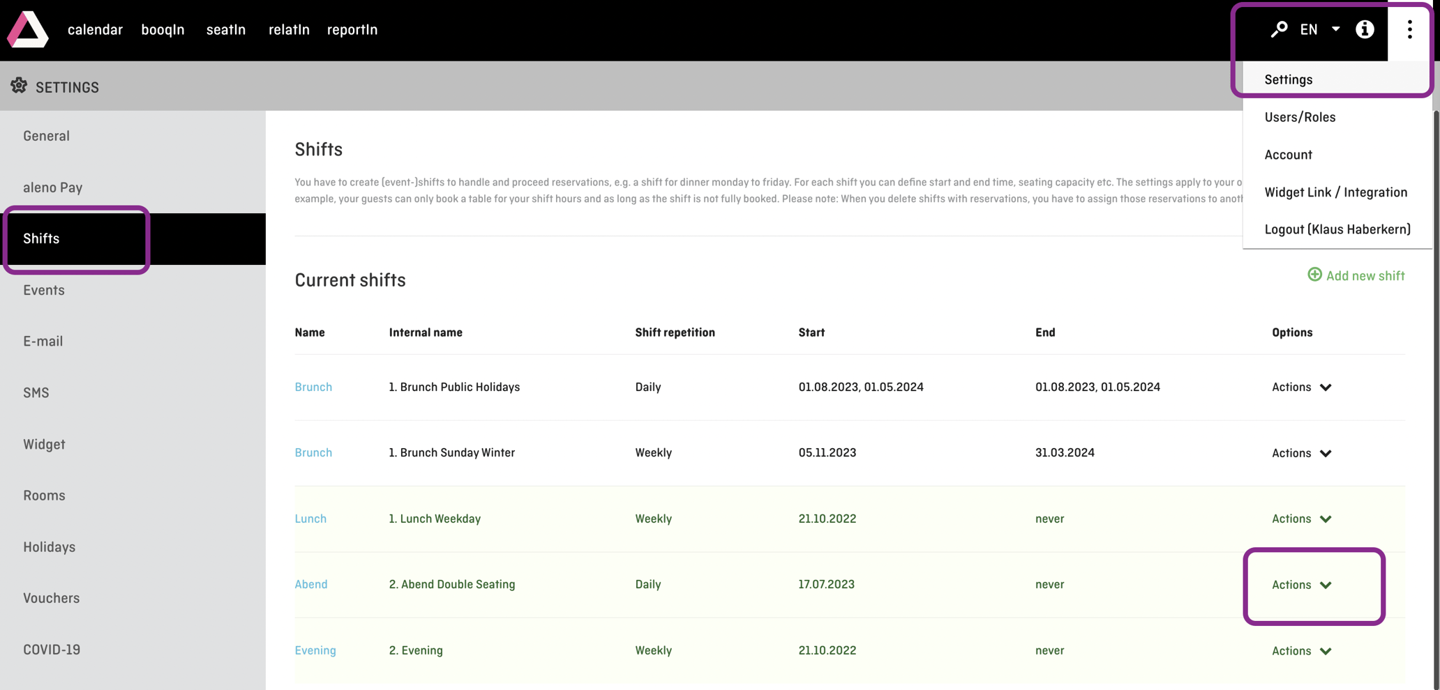Click the info circle icon
Image resolution: width=1440 pixels, height=690 pixels.
[1365, 29]
